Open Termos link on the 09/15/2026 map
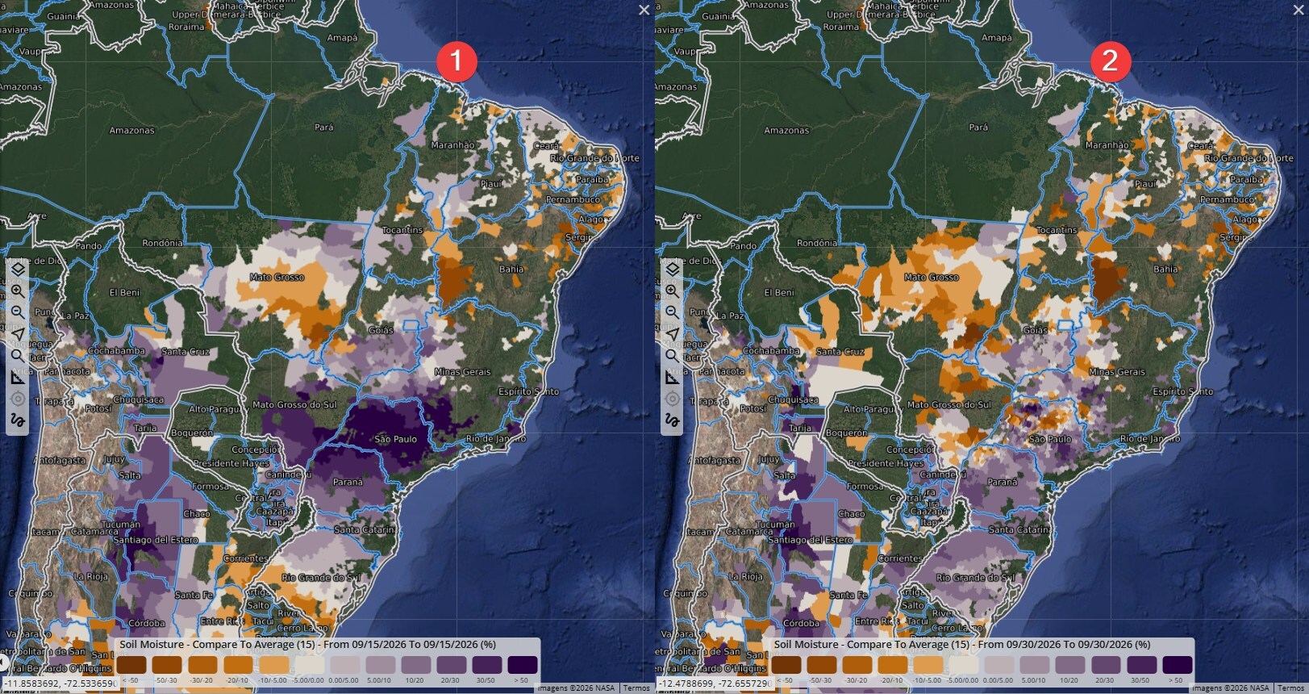Image resolution: width=1309 pixels, height=694 pixels. point(636,688)
